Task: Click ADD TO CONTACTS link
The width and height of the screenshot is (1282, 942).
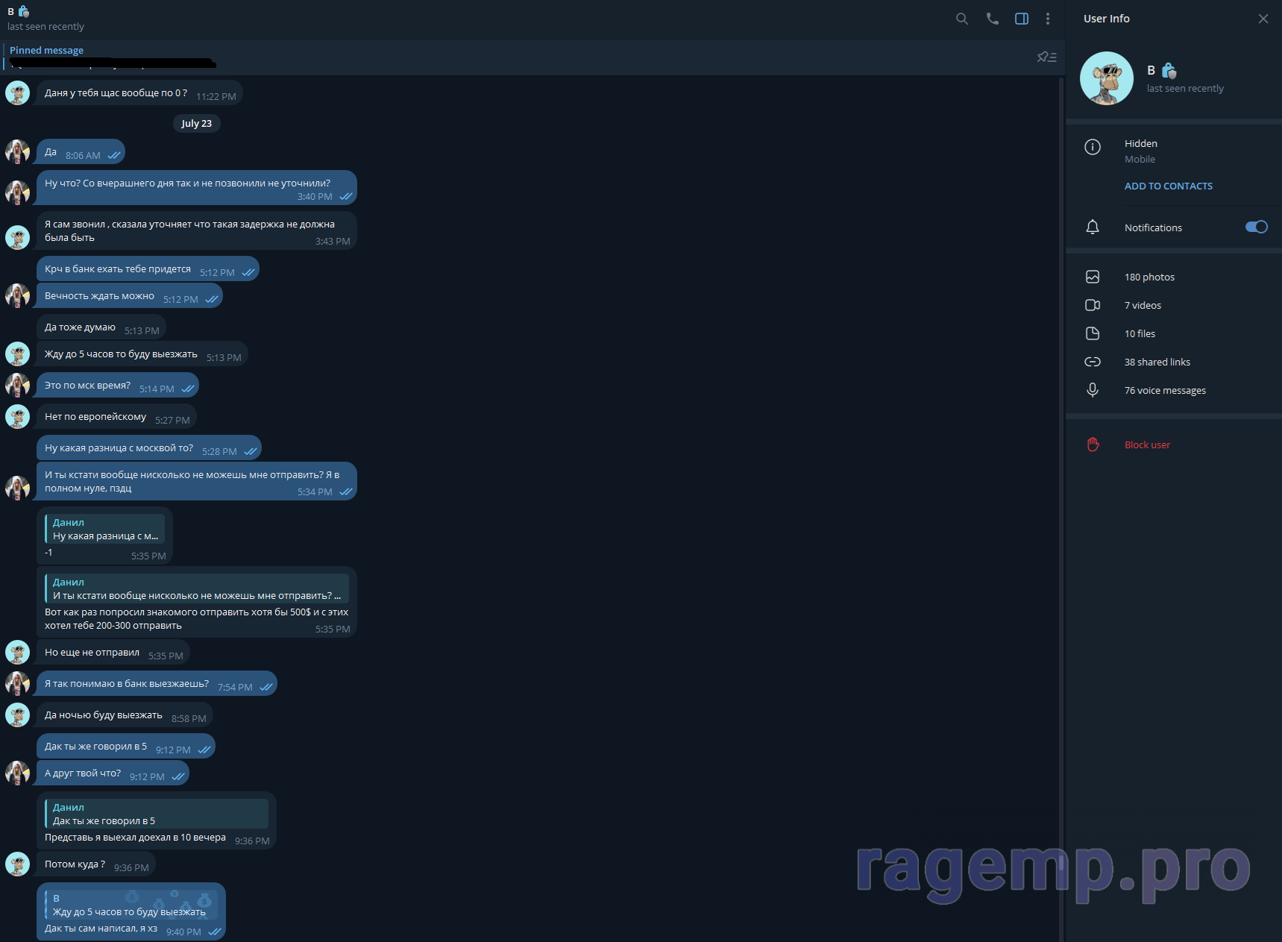Action: click(1168, 186)
